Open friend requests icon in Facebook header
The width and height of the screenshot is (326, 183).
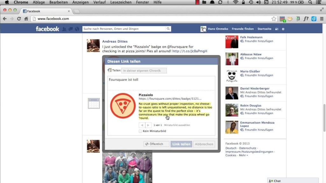click(65, 29)
